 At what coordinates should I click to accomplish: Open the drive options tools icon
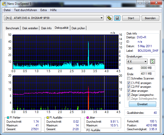coord(109,18)
